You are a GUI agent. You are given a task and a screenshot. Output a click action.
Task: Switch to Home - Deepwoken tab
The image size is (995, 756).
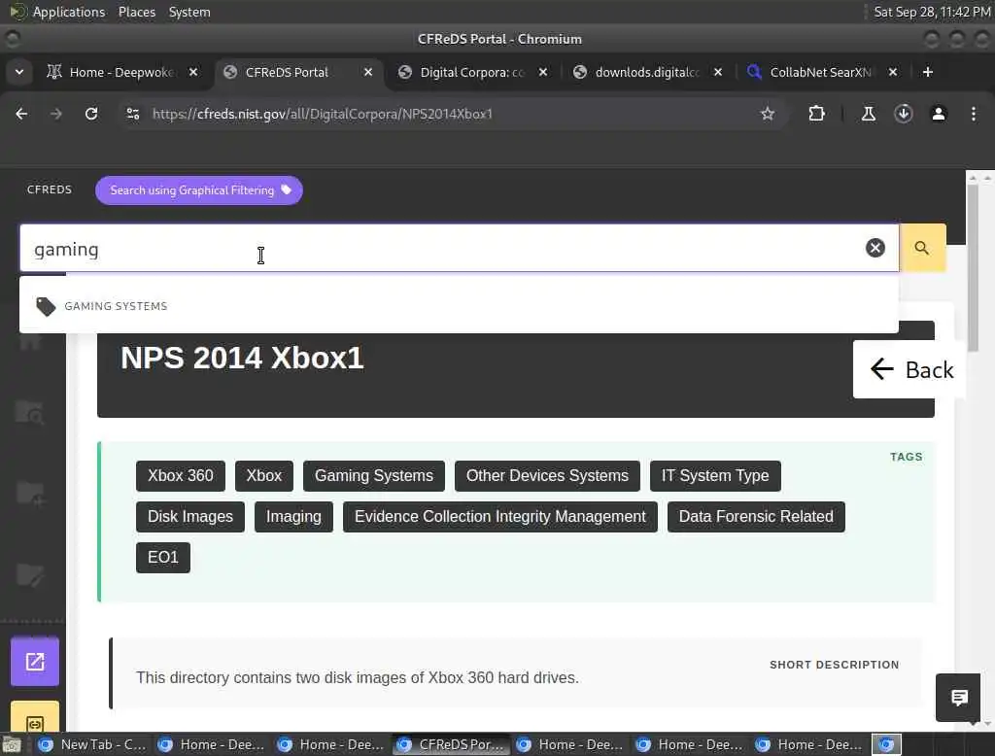coord(121,72)
